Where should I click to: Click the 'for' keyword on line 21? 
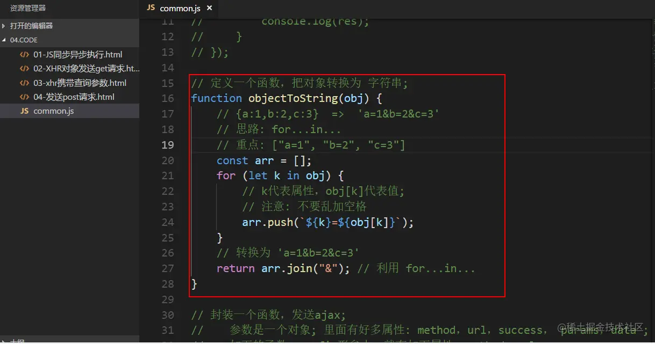(226, 175)
